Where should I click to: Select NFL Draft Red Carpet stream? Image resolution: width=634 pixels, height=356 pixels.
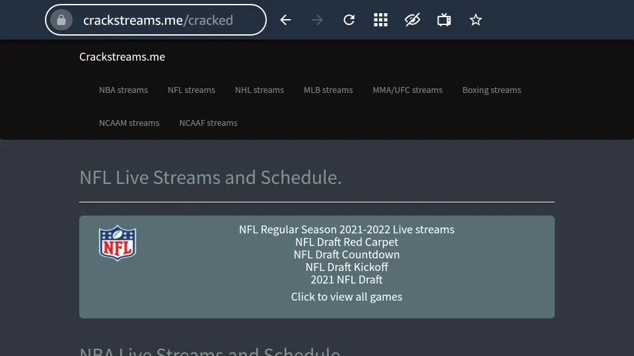pos(347,242)
